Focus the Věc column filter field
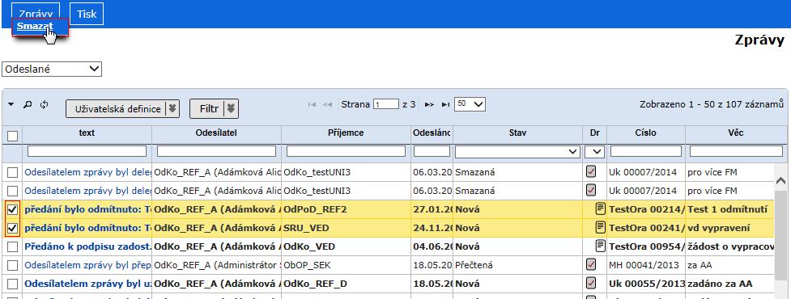 click(736, 151)
